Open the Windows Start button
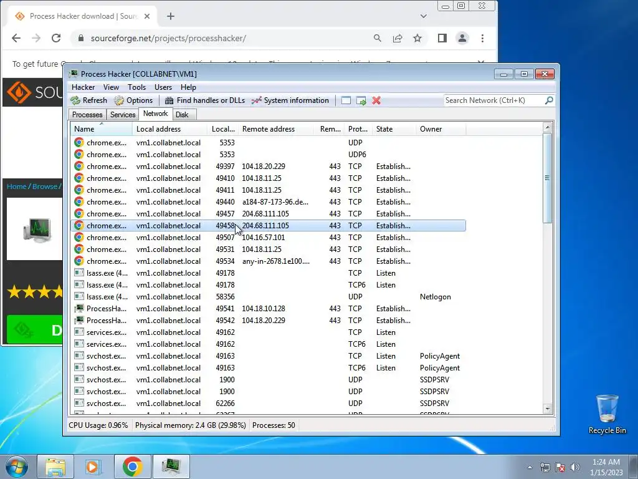The height and width of the screenshot is (479, 638). (16, 467)
